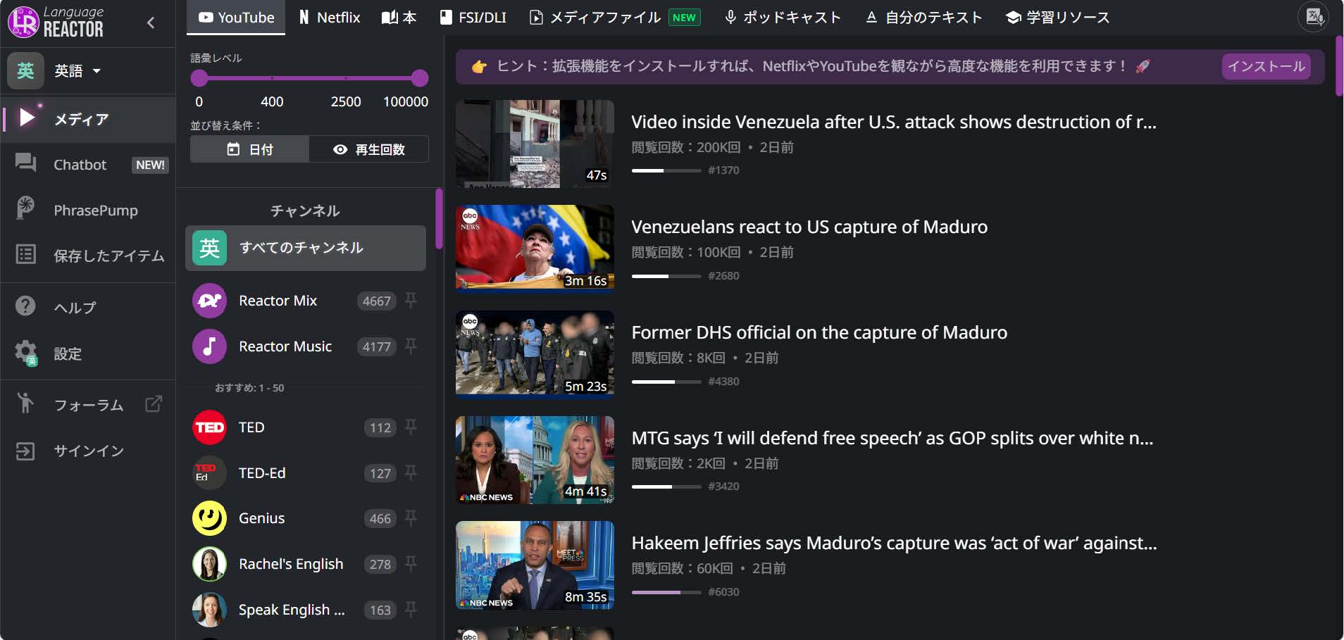1344x640 pixels.
Task: Click サインイン in the sidebar
Action: point(89,451)
